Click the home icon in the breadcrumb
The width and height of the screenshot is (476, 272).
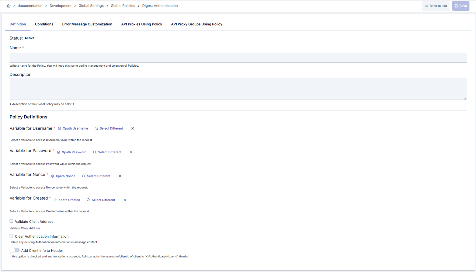[x=8, y=6]
